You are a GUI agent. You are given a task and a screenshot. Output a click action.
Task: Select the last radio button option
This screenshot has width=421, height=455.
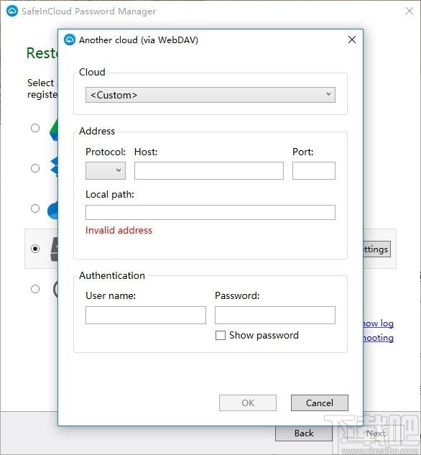[x=35, y=289]
